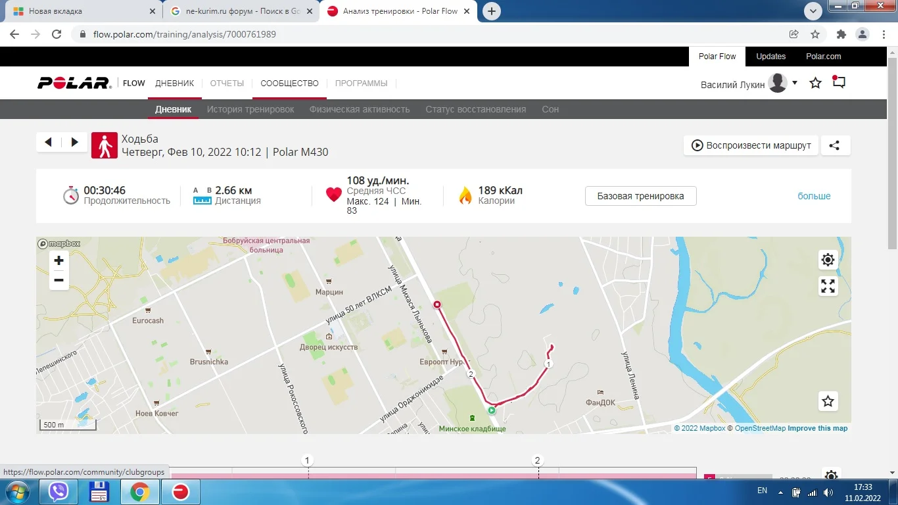Click the user avatar picture

point(778,83)
